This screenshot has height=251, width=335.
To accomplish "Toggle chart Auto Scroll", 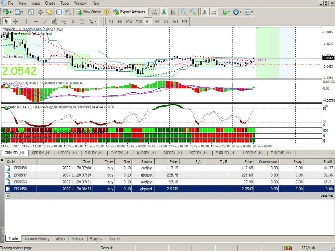I will coord(204,12).
